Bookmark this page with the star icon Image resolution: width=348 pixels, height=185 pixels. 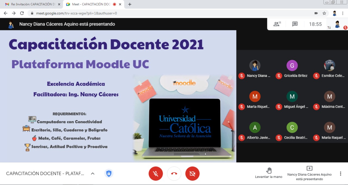coord(324,13)
